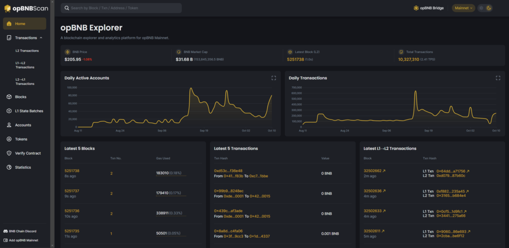Click total transactions count 10,327,310
Screen dimensions: 509x248
click(x=409, y=60)
